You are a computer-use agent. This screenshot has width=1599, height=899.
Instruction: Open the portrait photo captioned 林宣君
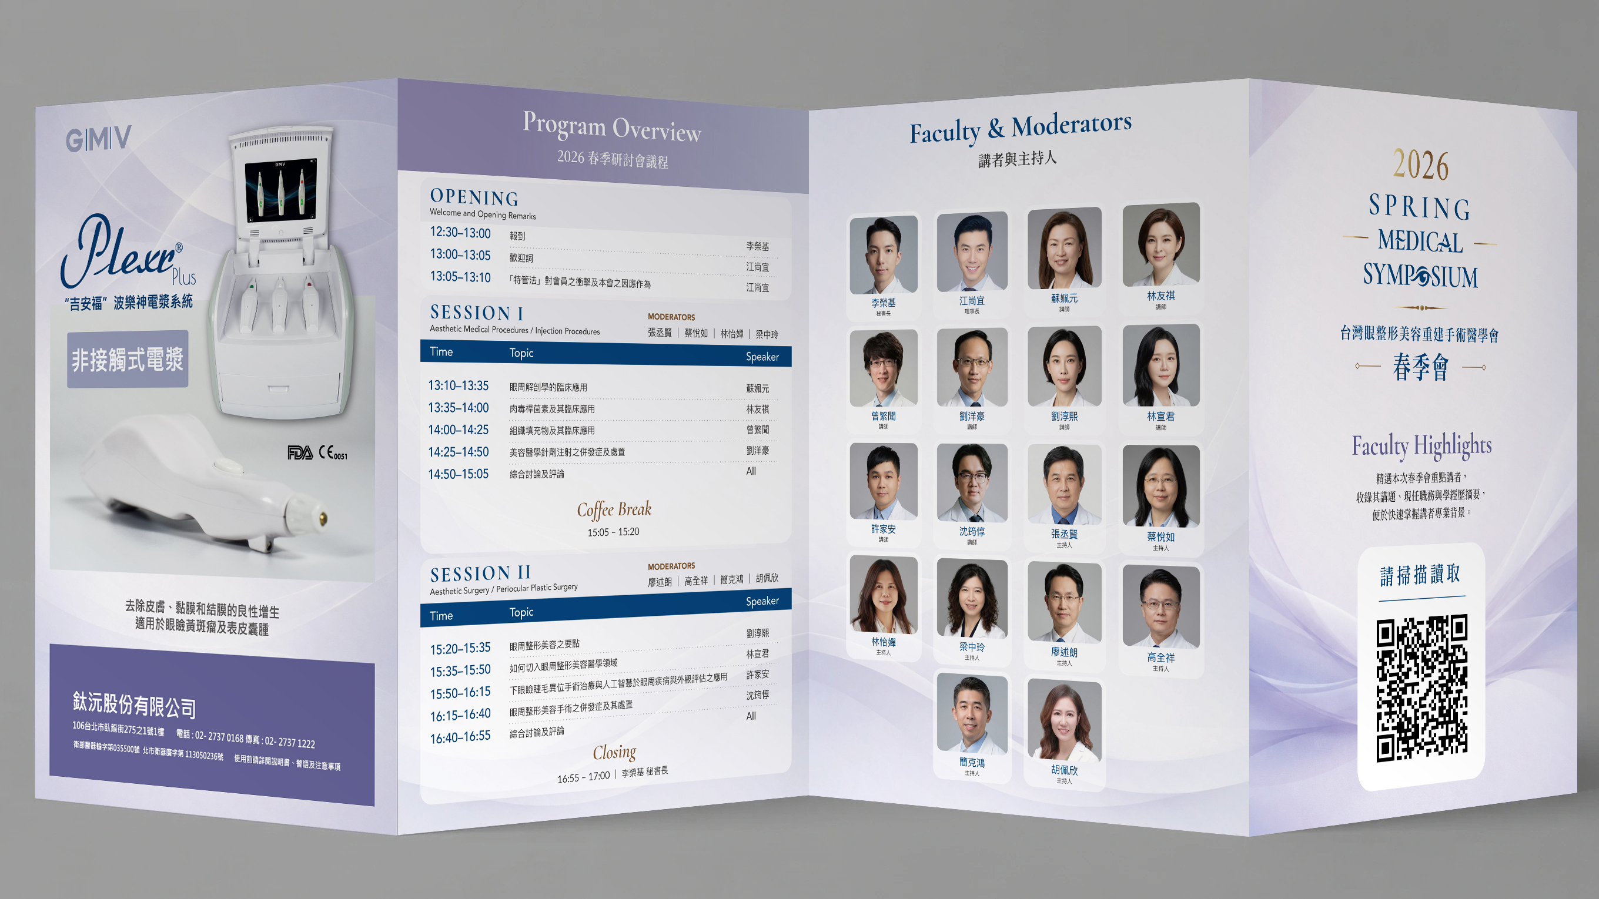pos(1161,365)
